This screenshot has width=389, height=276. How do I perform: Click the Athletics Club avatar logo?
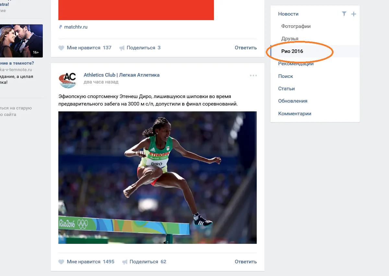click(x=68, y=80)
